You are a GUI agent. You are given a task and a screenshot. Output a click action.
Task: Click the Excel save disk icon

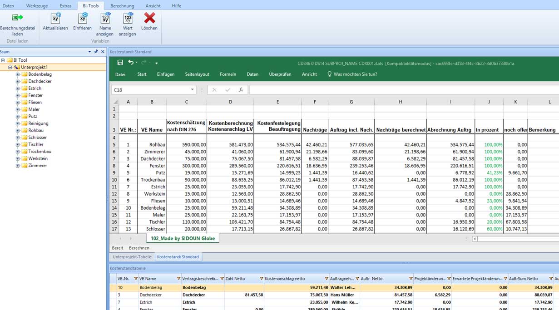point(120,63)
